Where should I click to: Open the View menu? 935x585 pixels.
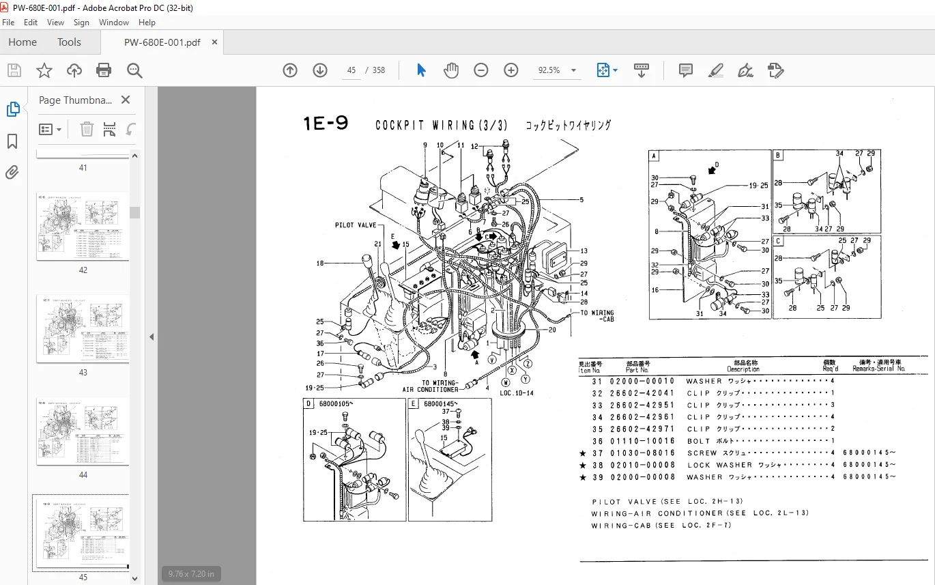click(x=56, y=23)
